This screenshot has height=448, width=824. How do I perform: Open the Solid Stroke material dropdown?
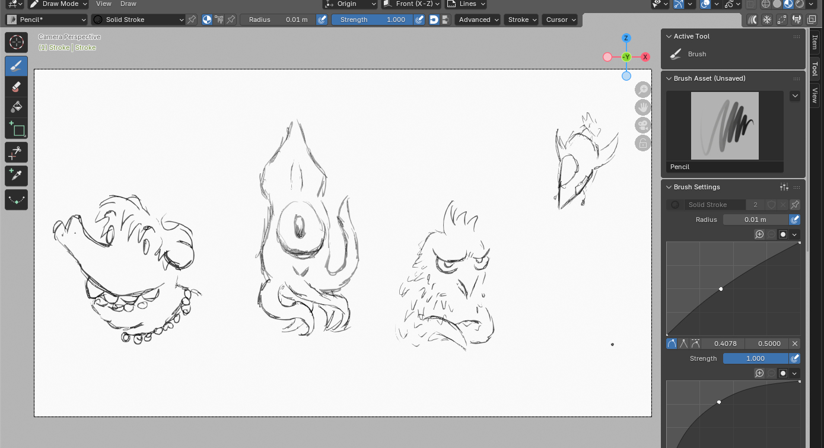pyautogui.click(x=138, y=20)
